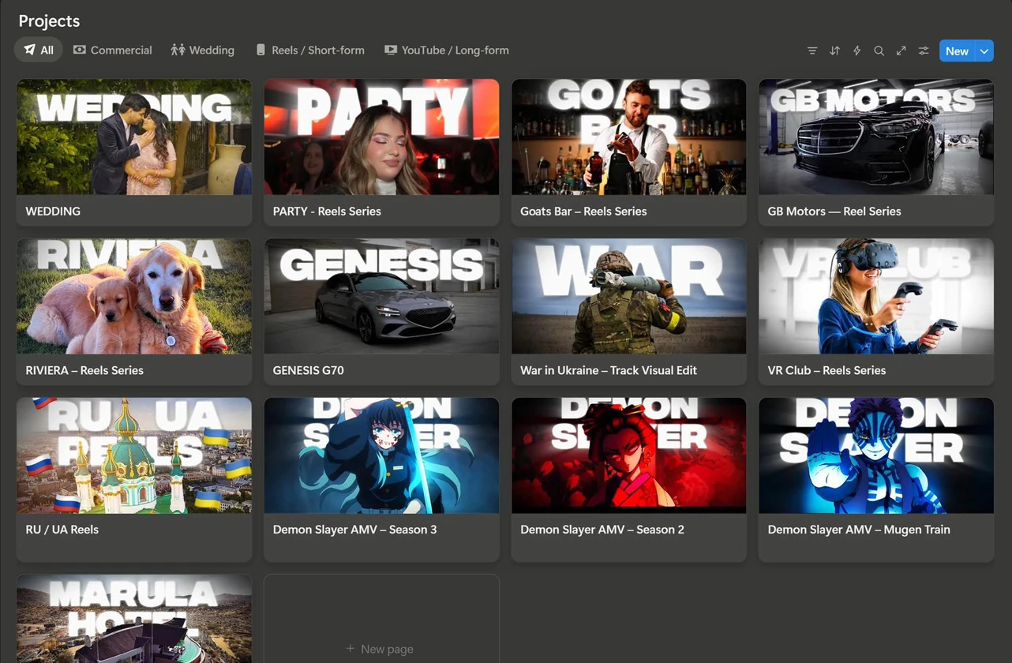Viewport: 1012px width, 663px height.
Task: Open the filter icon in toolbar
Action: 812,51
